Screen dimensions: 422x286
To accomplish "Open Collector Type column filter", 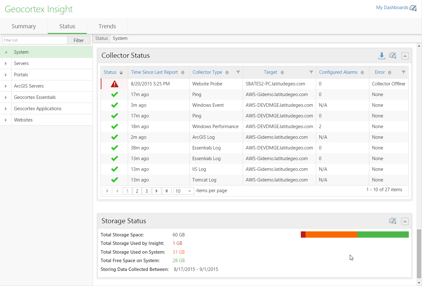I will coord(238,72).
